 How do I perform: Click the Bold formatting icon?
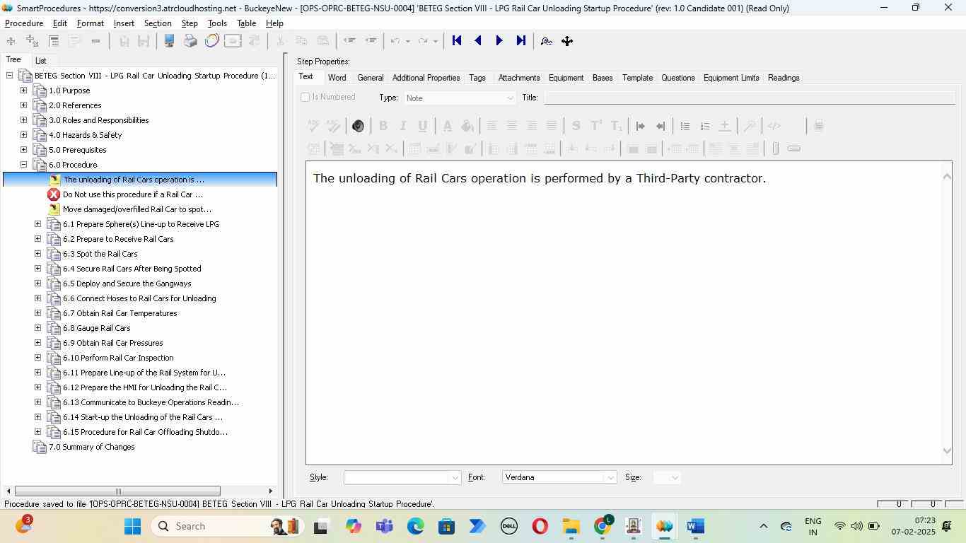(x=383, y=126)
